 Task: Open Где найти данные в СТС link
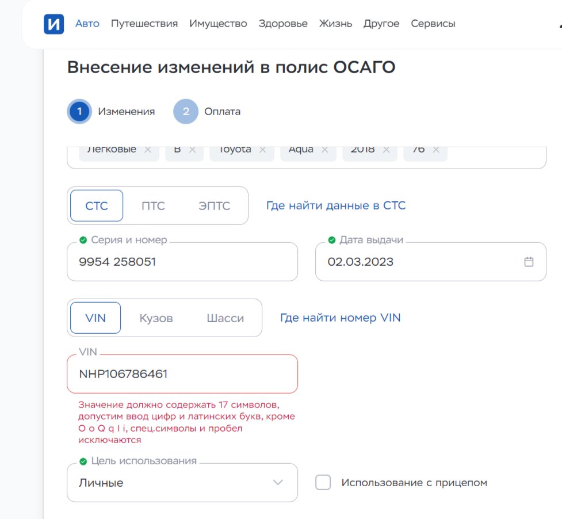[336, 205]
